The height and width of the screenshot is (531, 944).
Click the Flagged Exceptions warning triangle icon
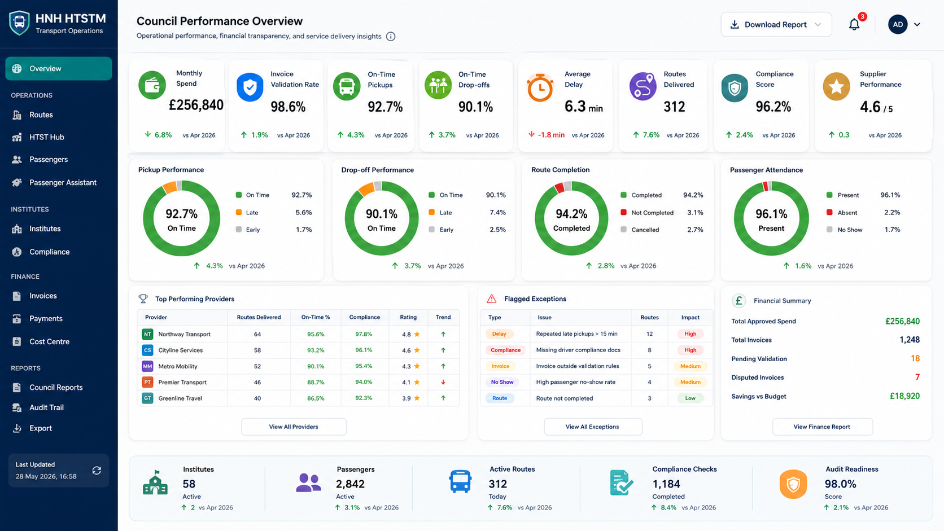(492, 299)
